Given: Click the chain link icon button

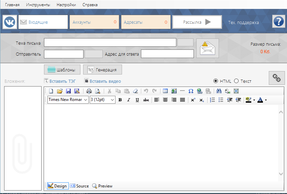Looking at the screenshot, I should pos(277,78).
